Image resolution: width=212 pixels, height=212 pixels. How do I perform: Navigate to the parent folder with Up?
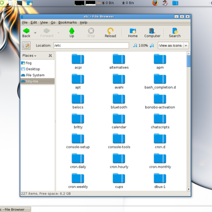pos(72,33)
